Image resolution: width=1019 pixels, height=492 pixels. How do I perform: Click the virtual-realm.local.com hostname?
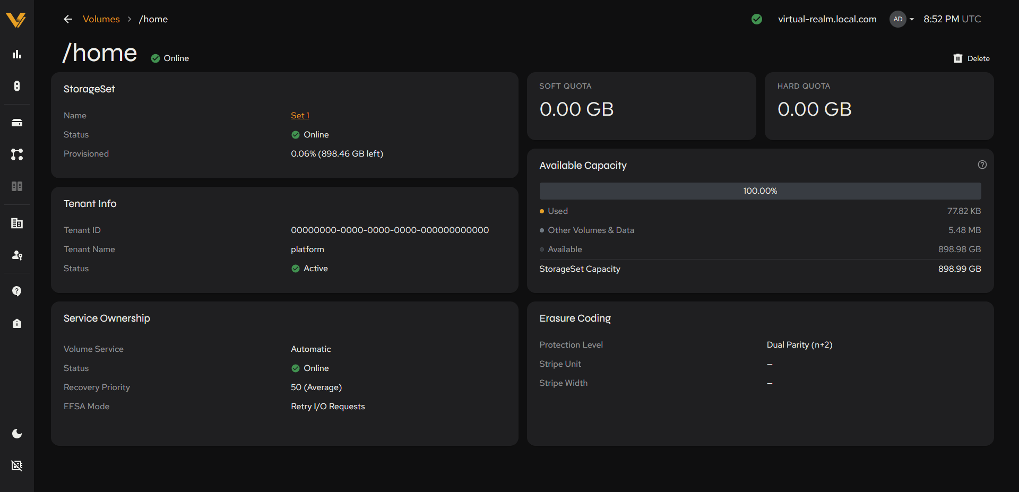click(x=827, y=19)
